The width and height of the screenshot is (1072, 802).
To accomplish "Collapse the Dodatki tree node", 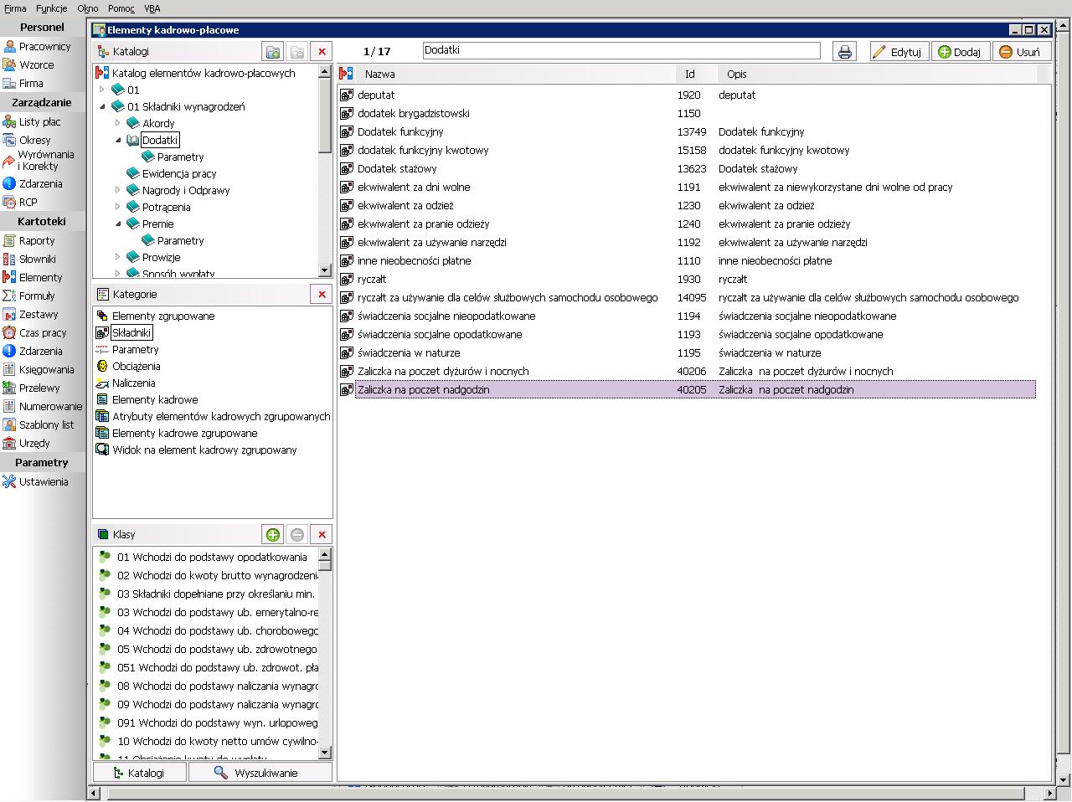I will [118, 140].
